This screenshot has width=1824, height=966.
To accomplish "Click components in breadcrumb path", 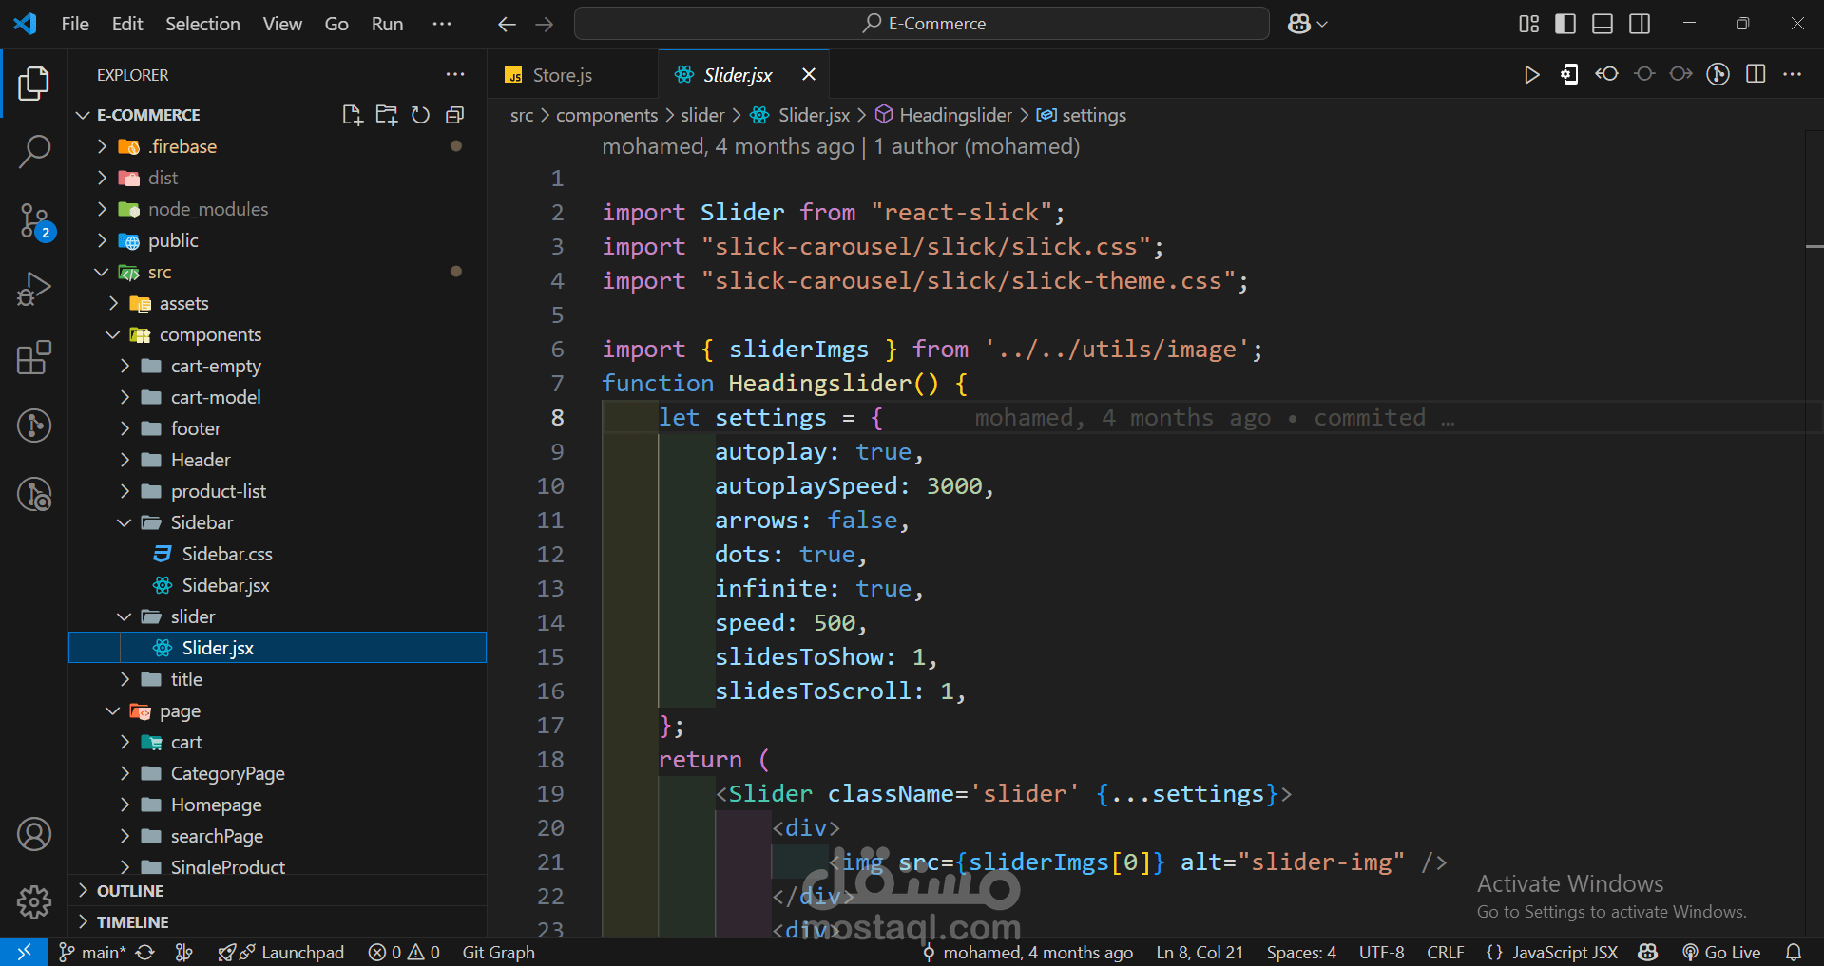I will (x=606, y=115).
